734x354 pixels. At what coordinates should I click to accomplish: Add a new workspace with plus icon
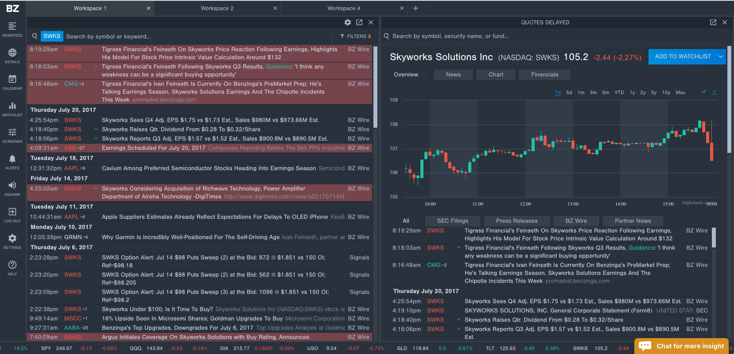(x=416, y=8)
